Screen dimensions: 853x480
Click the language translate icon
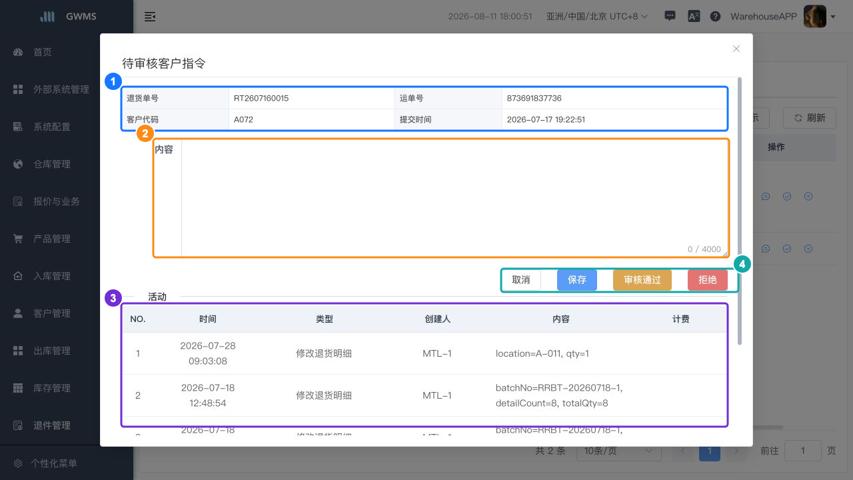694,17
